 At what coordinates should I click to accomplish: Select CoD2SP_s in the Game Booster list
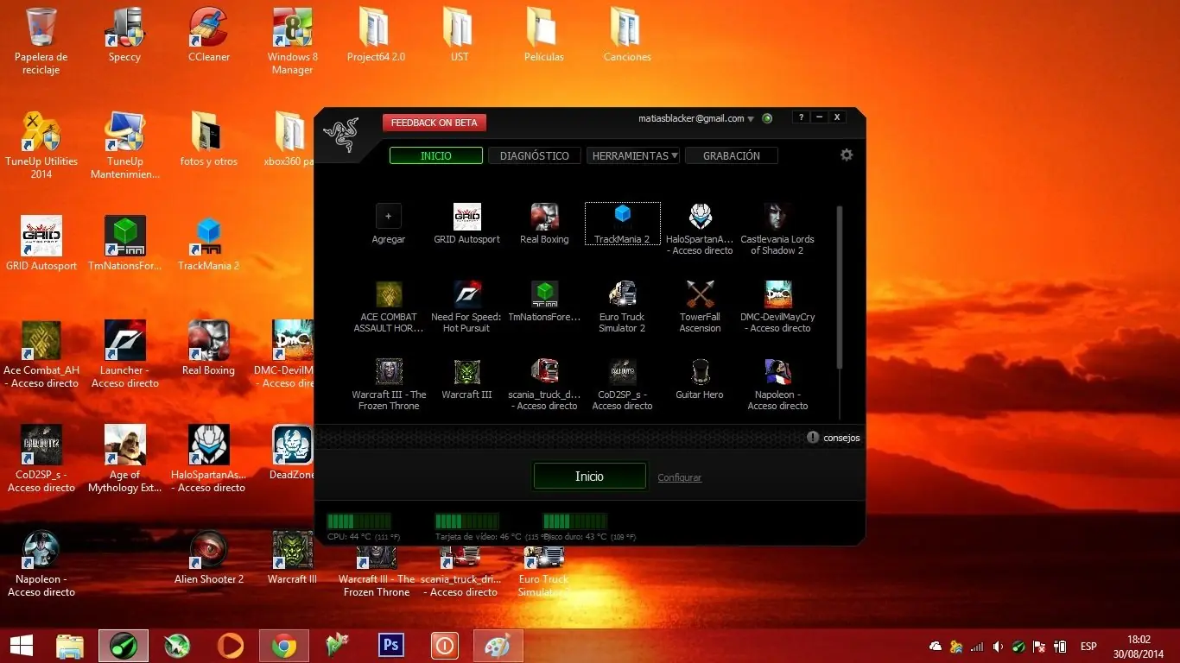coord(622,384)
